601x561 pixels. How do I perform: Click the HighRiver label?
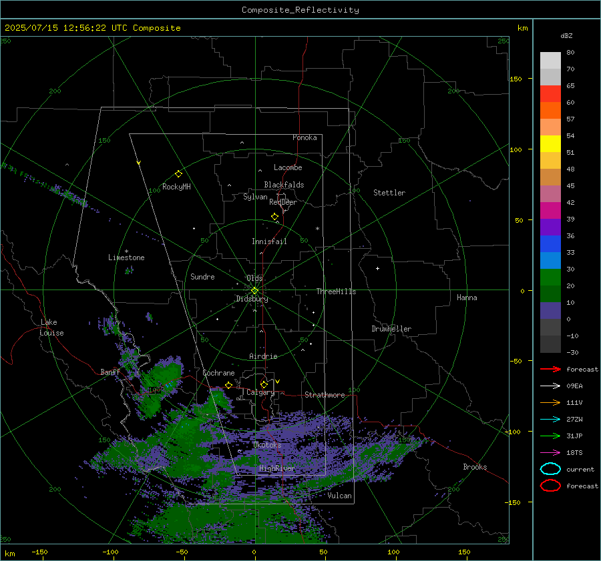point(277,468)
